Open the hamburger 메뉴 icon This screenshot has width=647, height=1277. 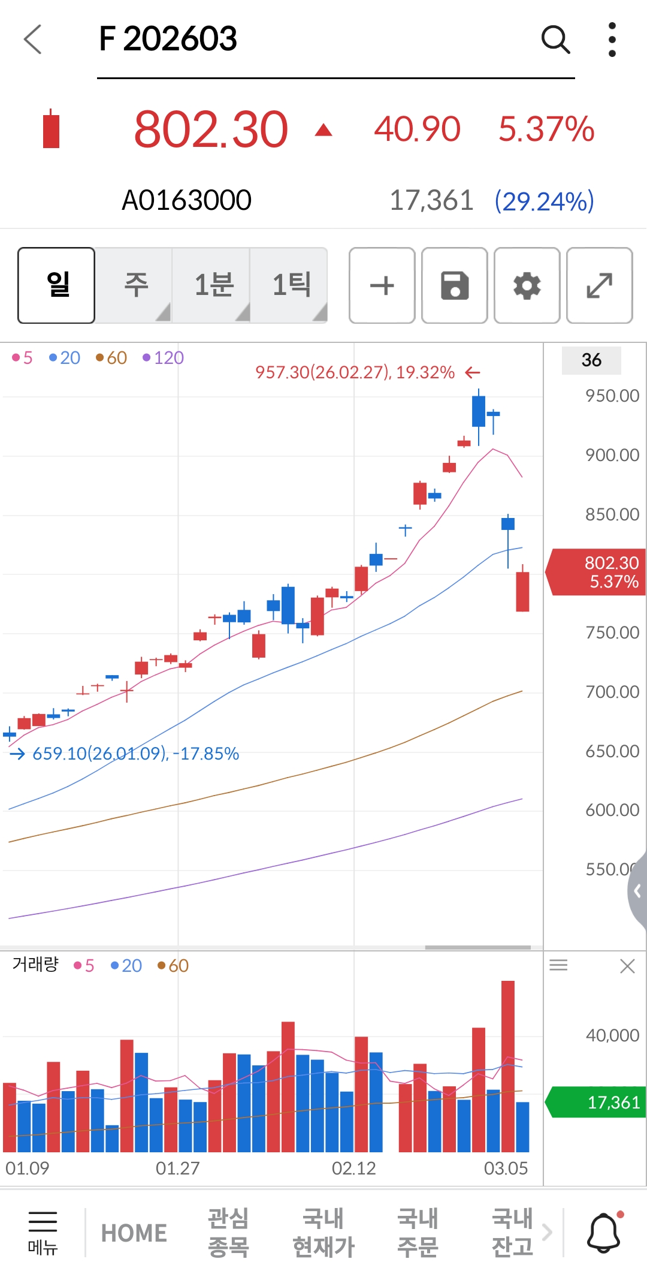click(43, 1233)
